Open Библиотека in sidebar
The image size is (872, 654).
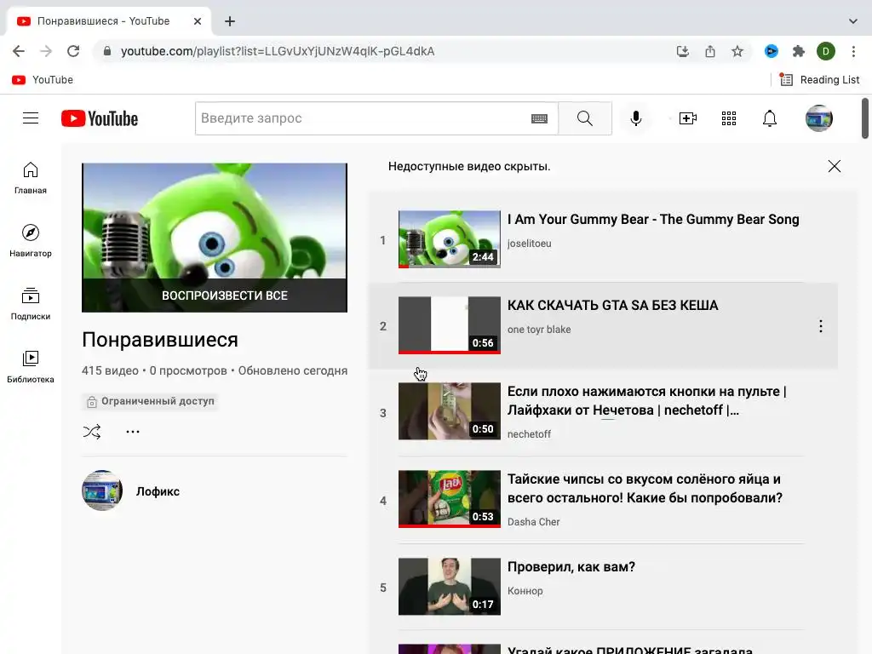pos(31,366)
